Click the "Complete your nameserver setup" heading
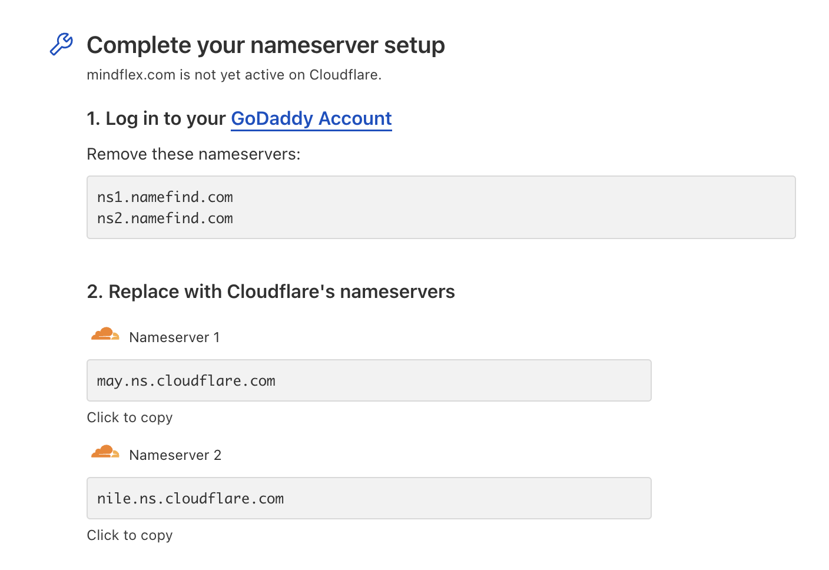The width and height of the screenshot is (829, 570). tap(266, 45)
